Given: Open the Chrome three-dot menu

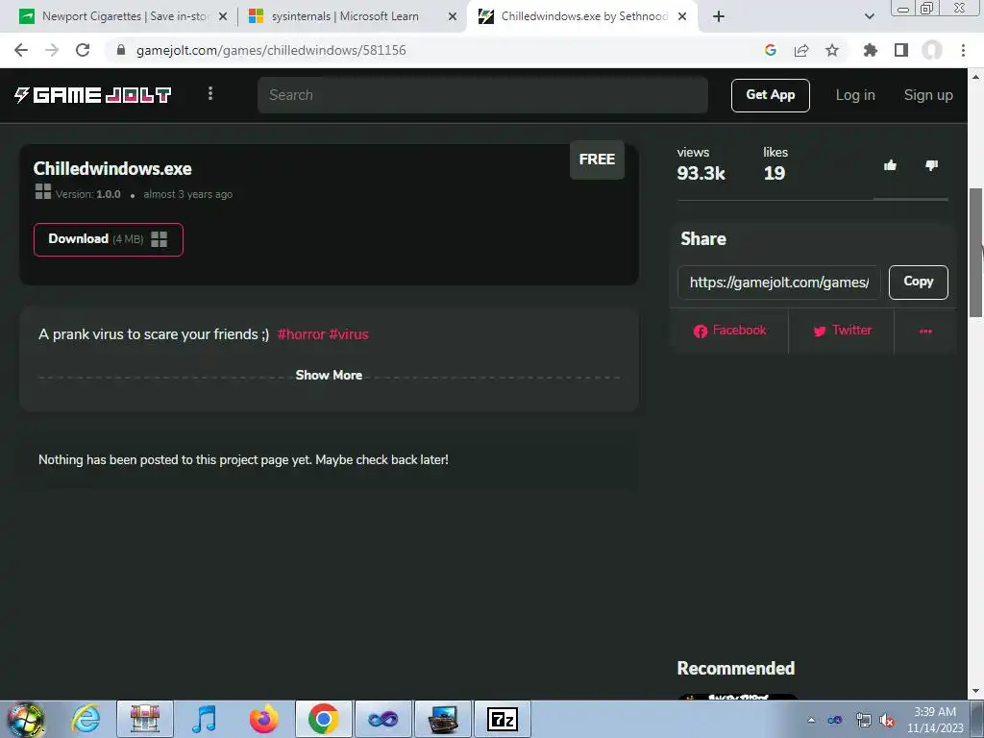Looking at the screenshot, I should [963, 50].
